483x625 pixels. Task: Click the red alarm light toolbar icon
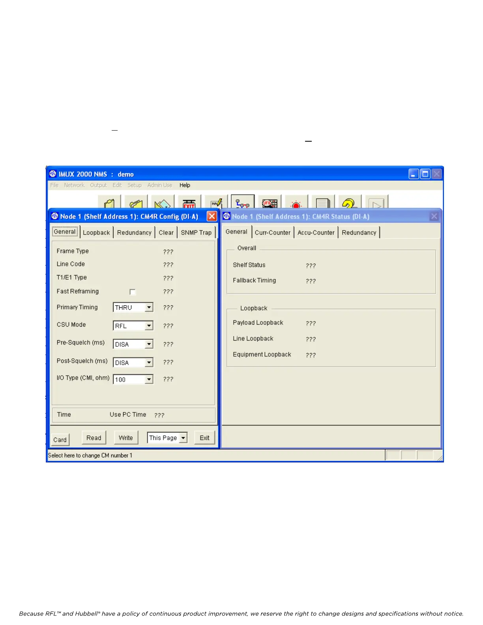[296, 202]
